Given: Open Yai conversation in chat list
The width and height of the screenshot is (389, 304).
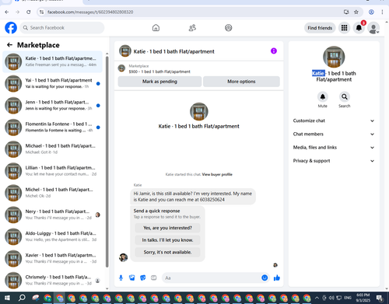Looking at the screenshot, I should tap(52, 83).
